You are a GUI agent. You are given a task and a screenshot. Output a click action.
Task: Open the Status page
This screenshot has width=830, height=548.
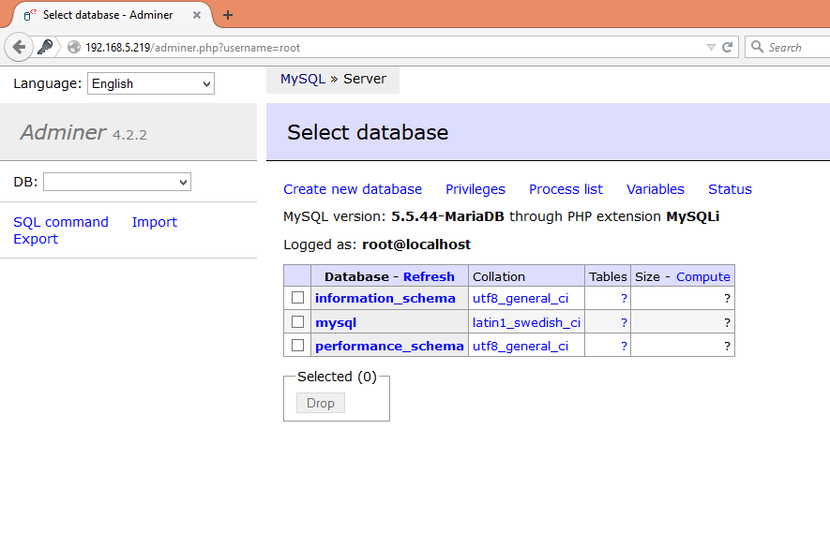(730, 189)
